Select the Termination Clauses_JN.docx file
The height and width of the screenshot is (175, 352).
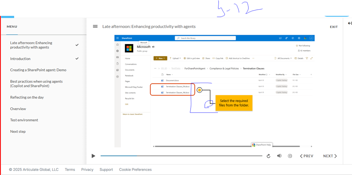point(177,92)
